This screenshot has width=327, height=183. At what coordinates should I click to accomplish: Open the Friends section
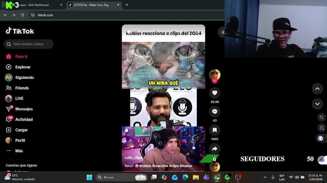click(x=17, y=88)
